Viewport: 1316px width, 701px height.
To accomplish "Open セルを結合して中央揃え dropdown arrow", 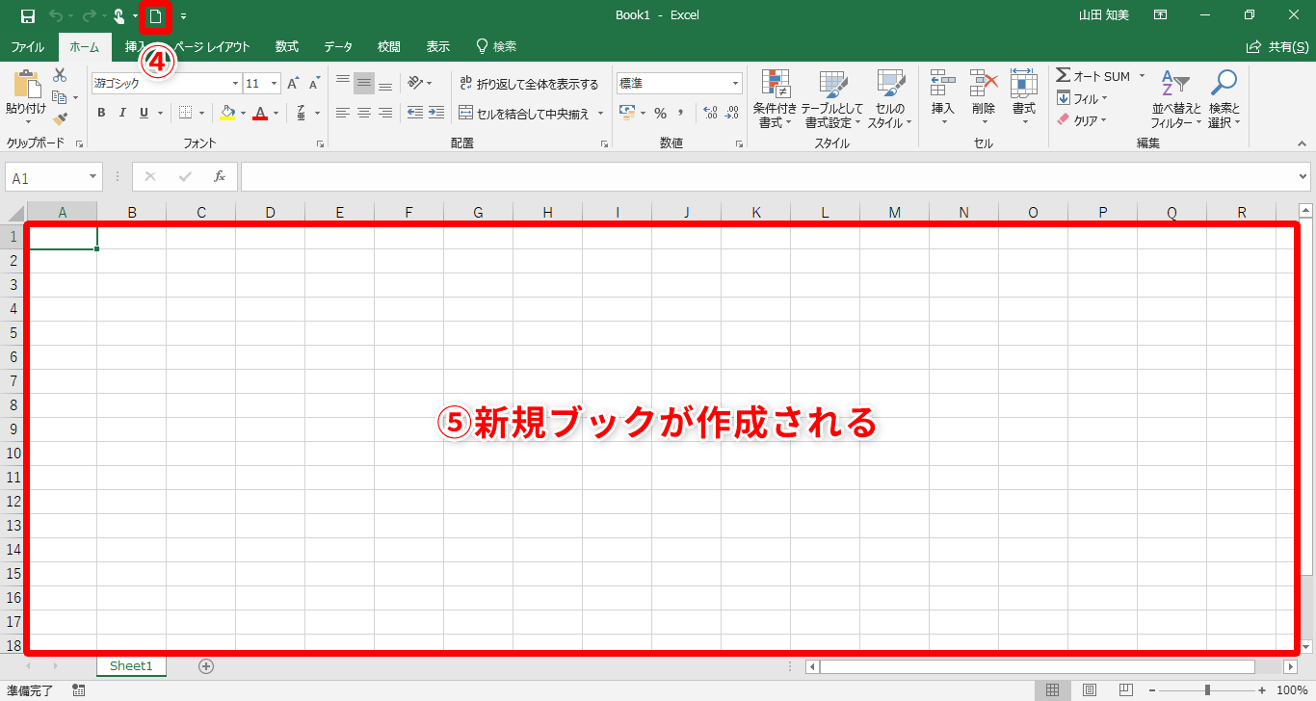I will click(601, 114).
